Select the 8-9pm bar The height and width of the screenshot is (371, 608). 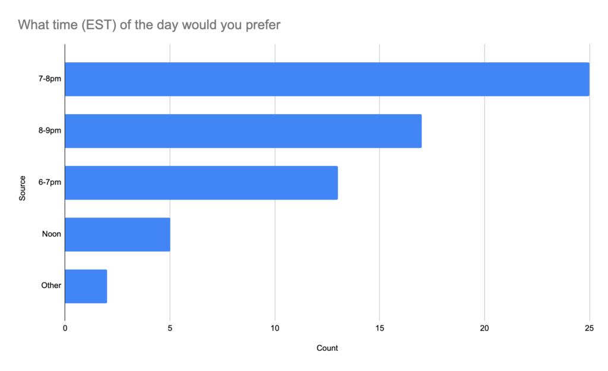(243, 131)
